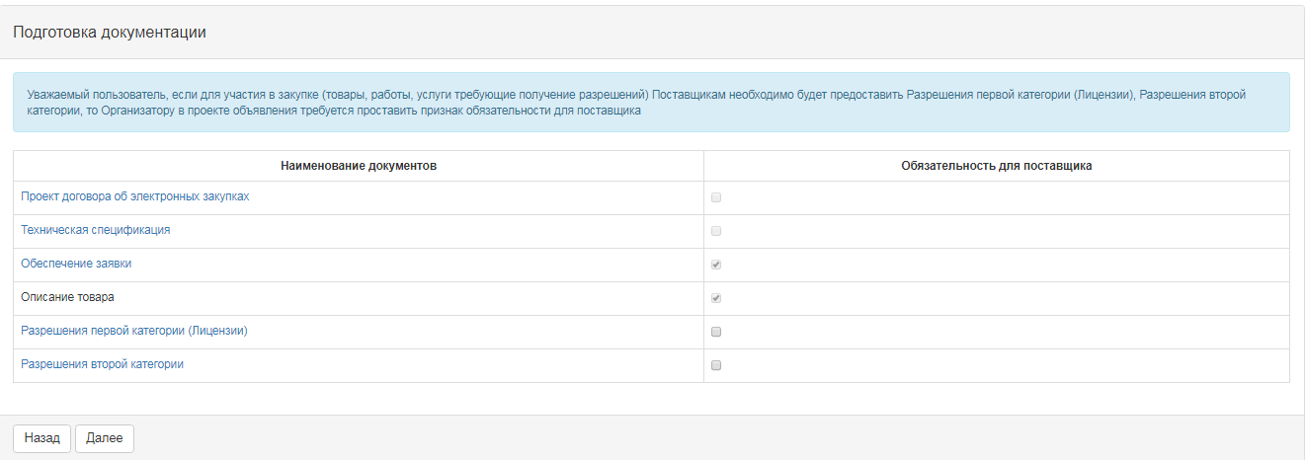The height and width of the screenshot is (460, 1306).
Task: Follow the Обеспечение заявки link
Action: coord(76,264)
